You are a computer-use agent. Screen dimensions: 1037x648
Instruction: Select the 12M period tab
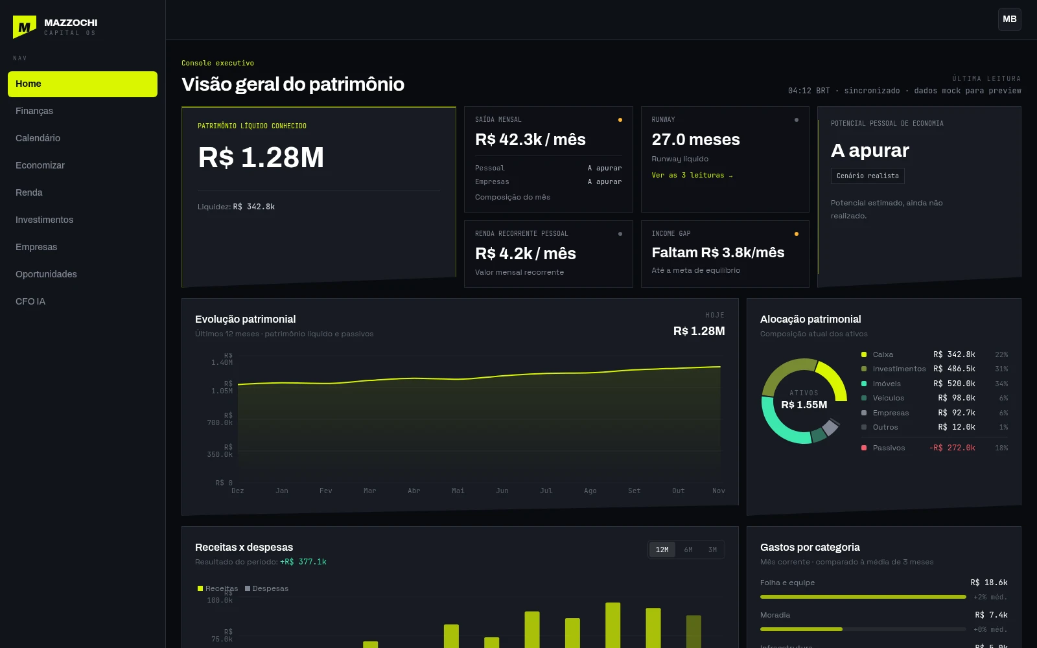pos(662,550)
